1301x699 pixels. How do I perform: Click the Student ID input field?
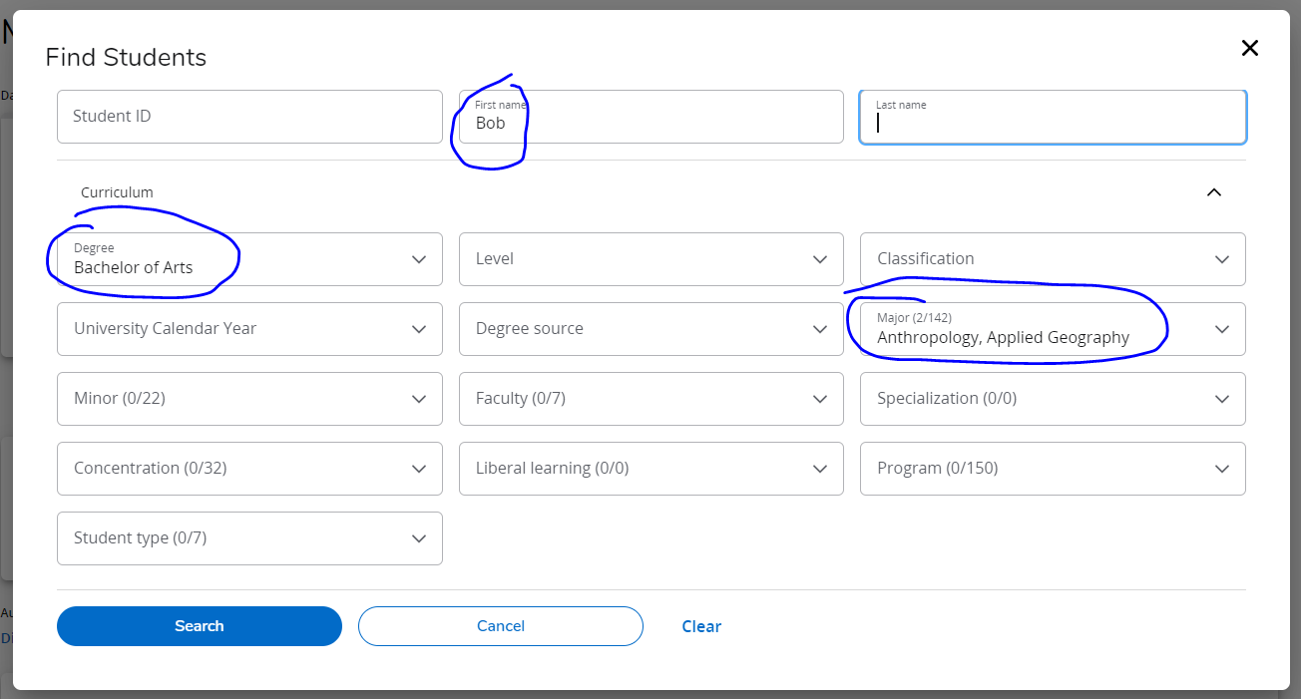[x=249, y=117]
